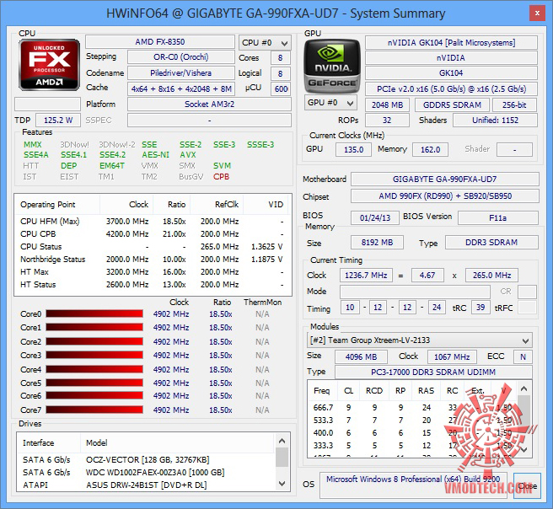This screenshot has width=553, height=509.
Task: Click the AES-NI feature label
Action: click(x=155, y=155)
